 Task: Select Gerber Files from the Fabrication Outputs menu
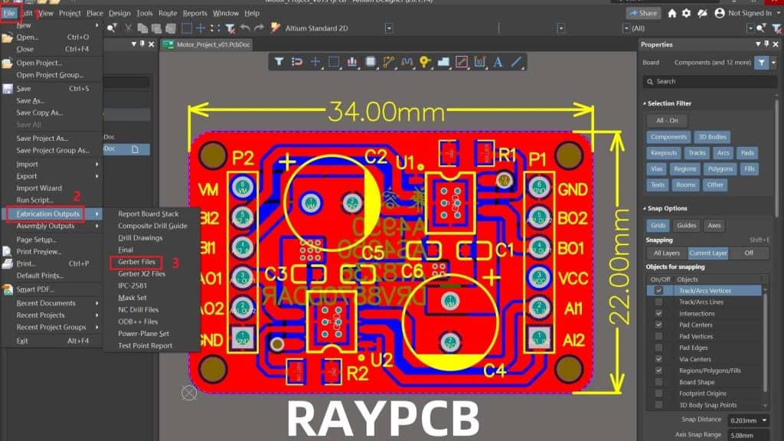[x=138, y=262]
